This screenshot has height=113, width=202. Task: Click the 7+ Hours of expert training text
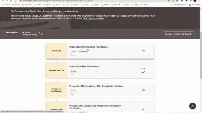coord(29,34)
